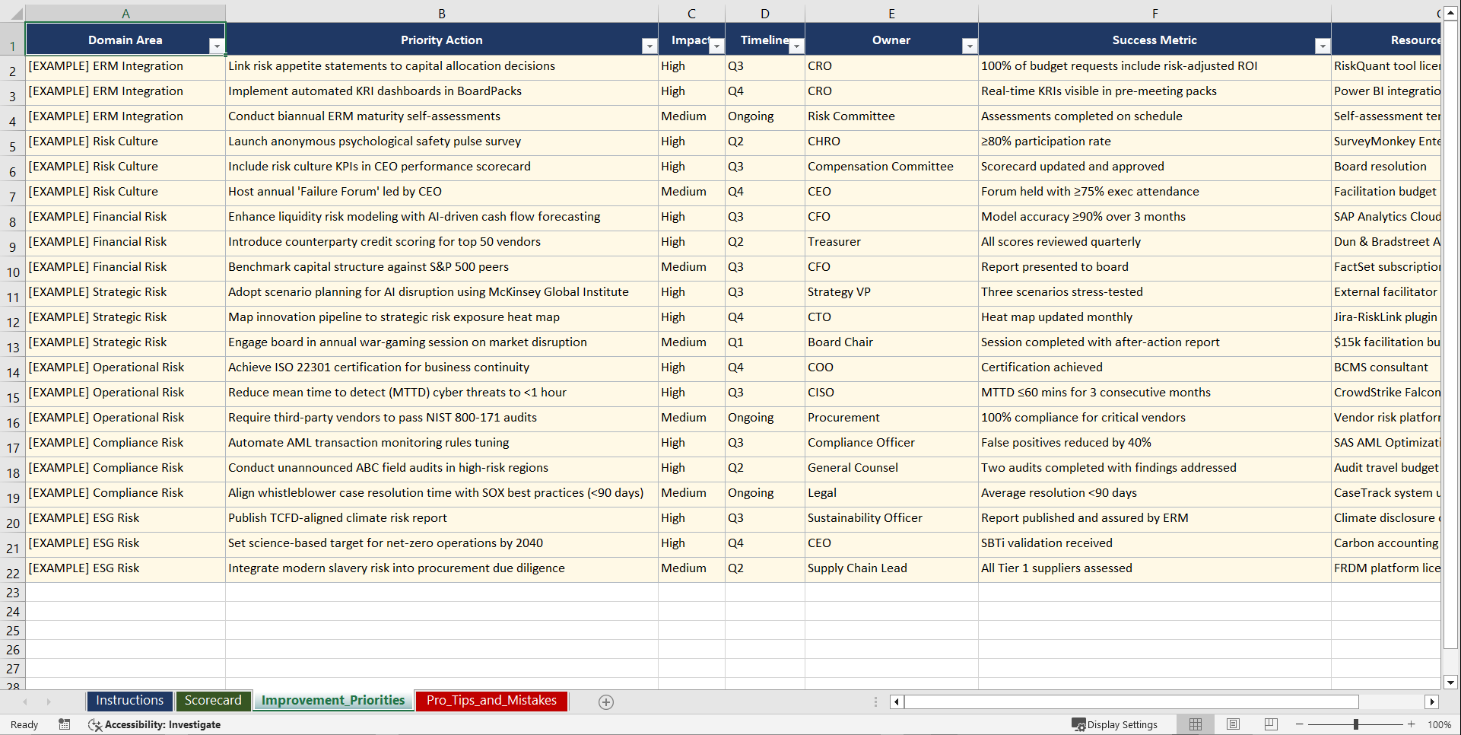Click the next sheet navigation arrow
Screen dimensions: 1461x735
(x=49, y=702)
